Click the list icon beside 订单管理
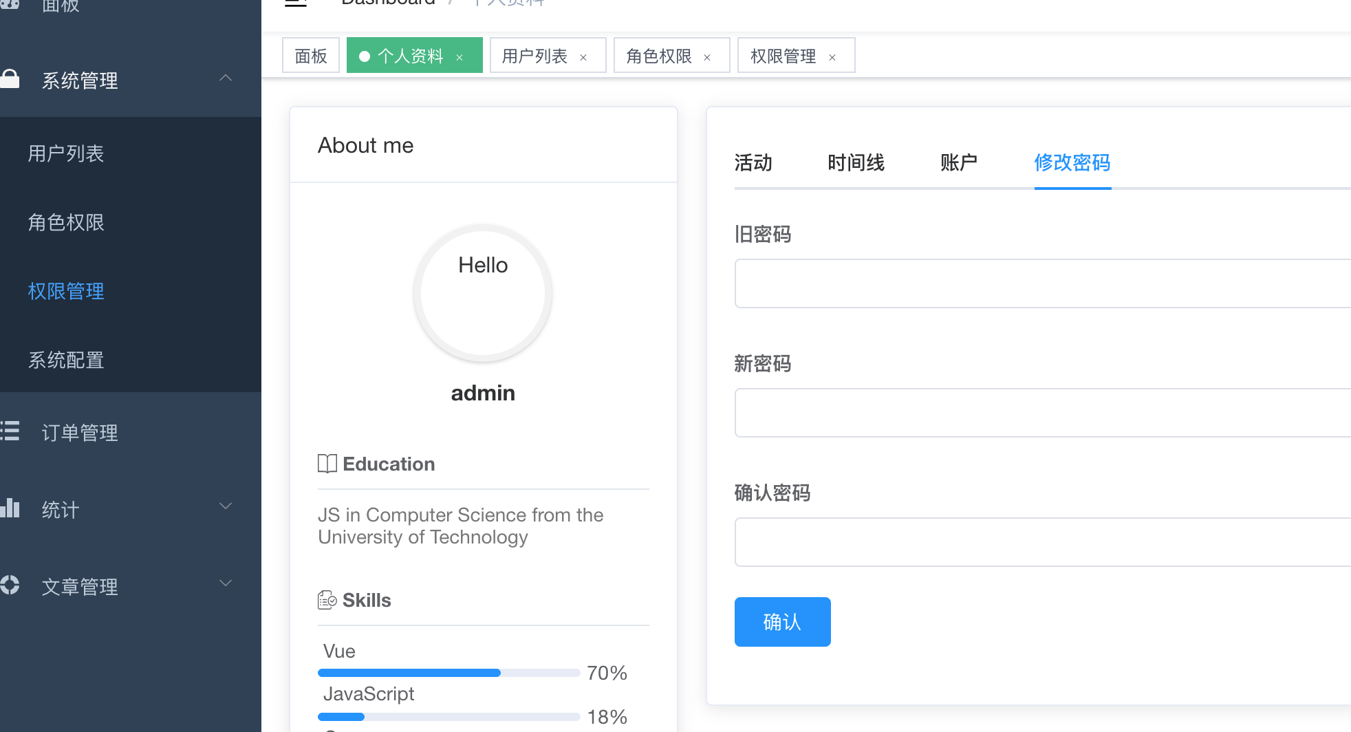Image resolution: width=1351 pixels, height=732 pixels. tap(10, 431)
